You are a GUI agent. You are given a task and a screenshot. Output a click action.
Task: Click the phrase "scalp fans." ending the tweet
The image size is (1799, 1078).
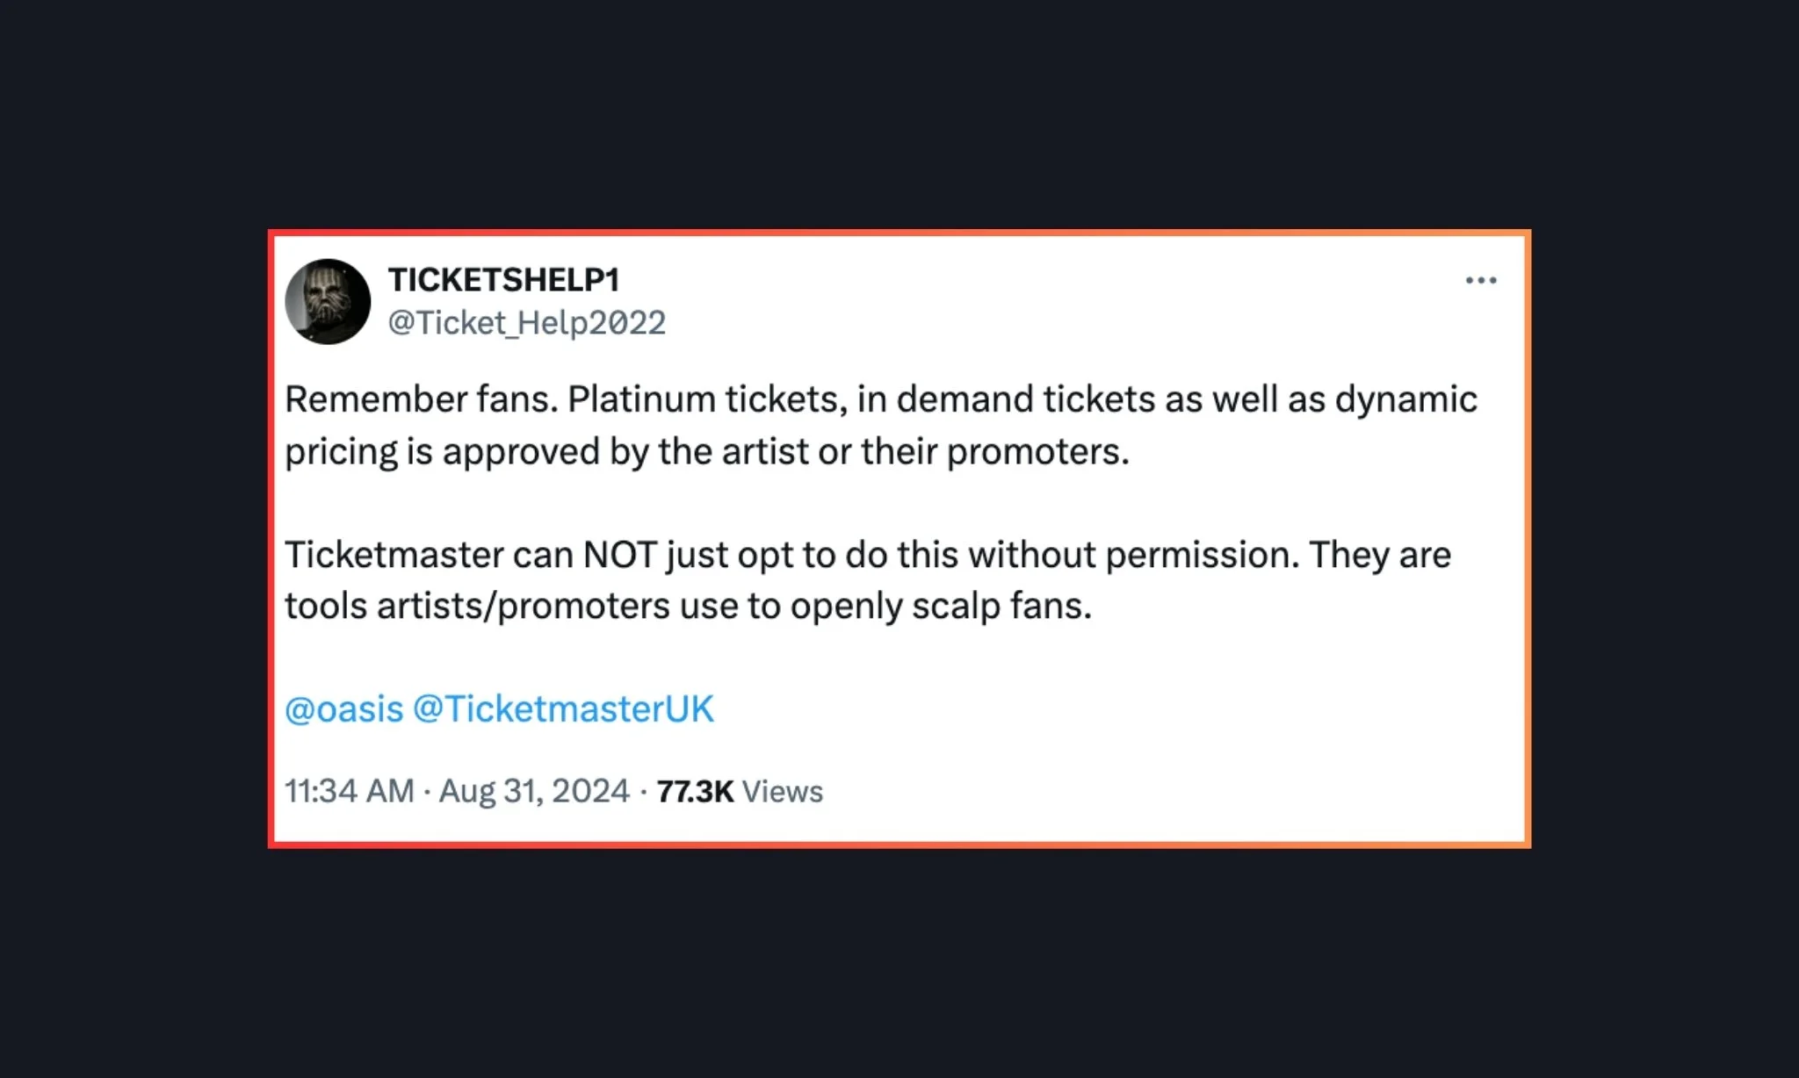pos(1001,606)
